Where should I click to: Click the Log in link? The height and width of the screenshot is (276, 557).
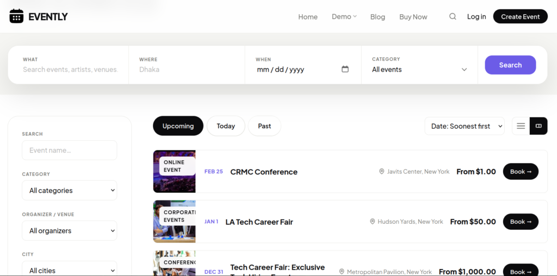click(476, 17)
